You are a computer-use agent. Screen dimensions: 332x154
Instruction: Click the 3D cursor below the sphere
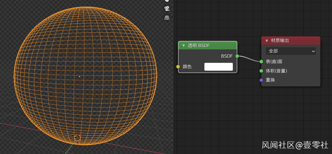coord(78,138)
